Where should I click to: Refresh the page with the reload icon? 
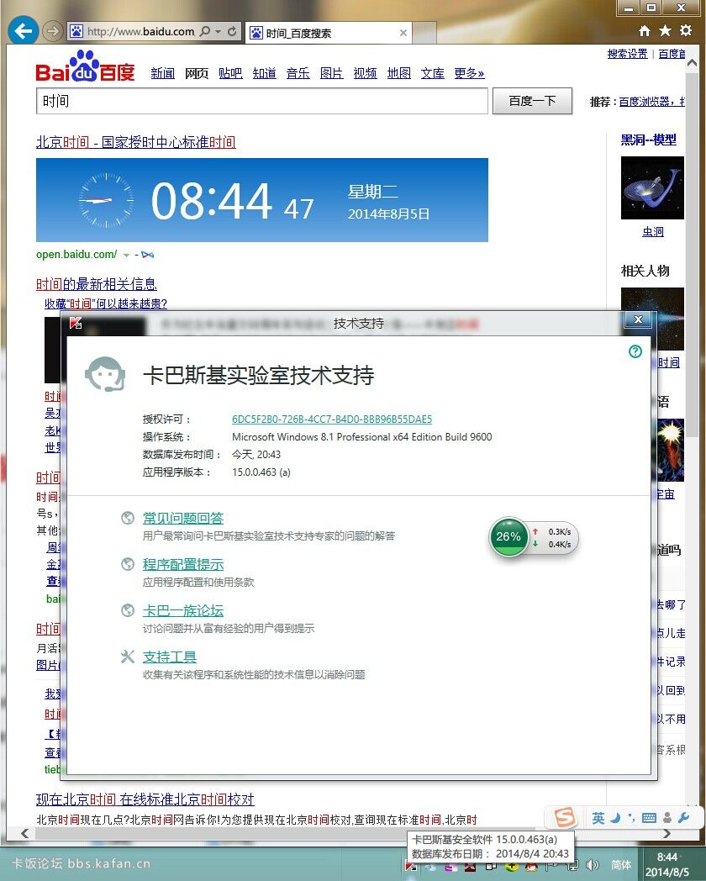click(232, 31)
